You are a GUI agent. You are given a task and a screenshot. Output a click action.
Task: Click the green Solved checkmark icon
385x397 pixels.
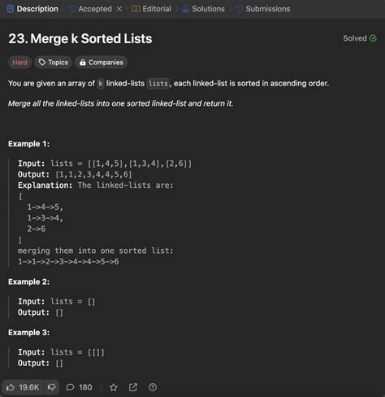[373, 38]
